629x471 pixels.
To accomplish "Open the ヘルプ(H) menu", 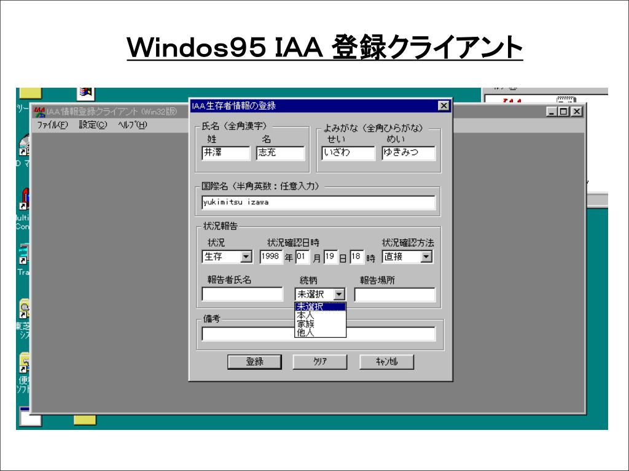I will pyautogui.click(x=133, y=125).
